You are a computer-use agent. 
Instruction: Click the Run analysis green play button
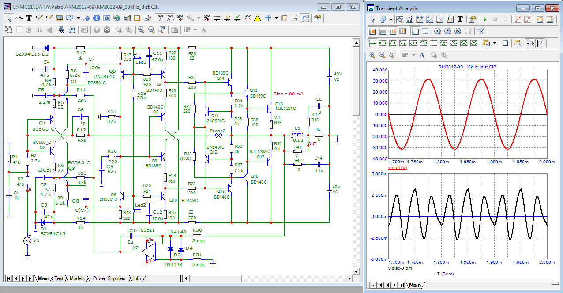tap(484, 19)
